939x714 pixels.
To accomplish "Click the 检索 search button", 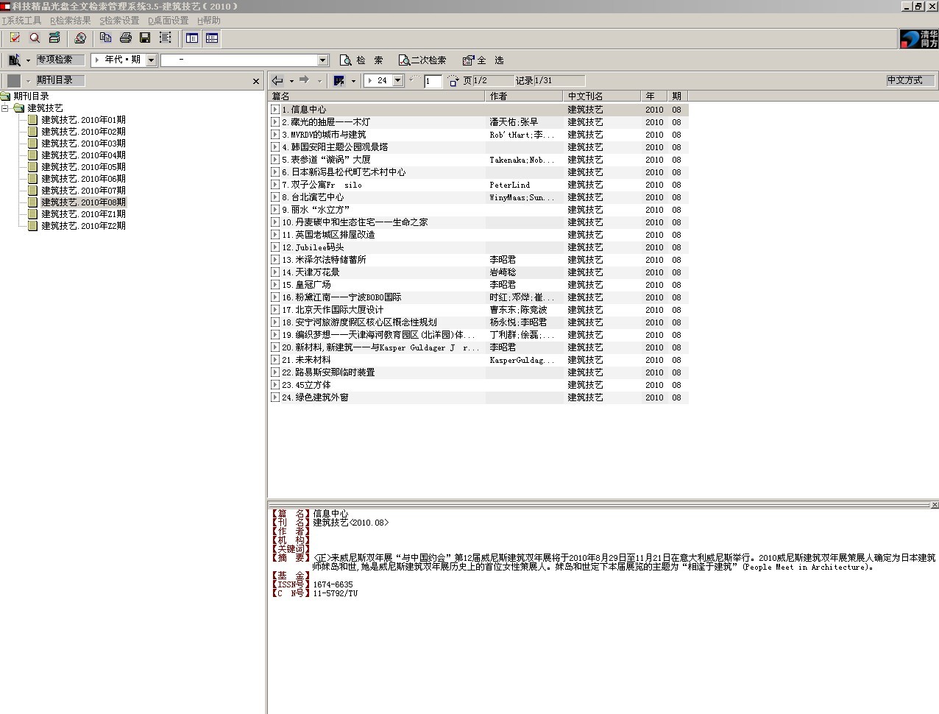I will tap(361, 60).
